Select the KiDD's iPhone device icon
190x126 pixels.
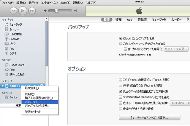pos(7,86)
